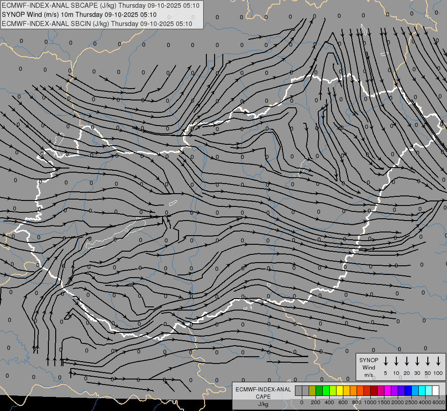The height and width of the screenshot is (411, 447).
Task: Click the wind arrow above the 100 label
Action: (x=438, y=361)
